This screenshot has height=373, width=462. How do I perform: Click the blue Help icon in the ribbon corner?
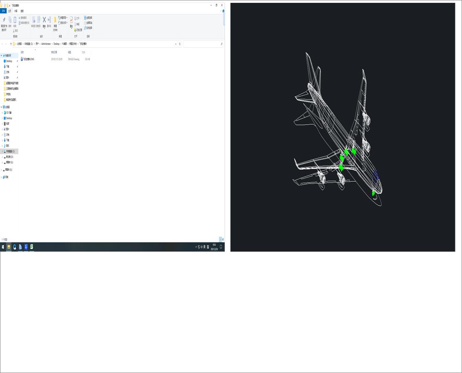click(x=224, y=11)
